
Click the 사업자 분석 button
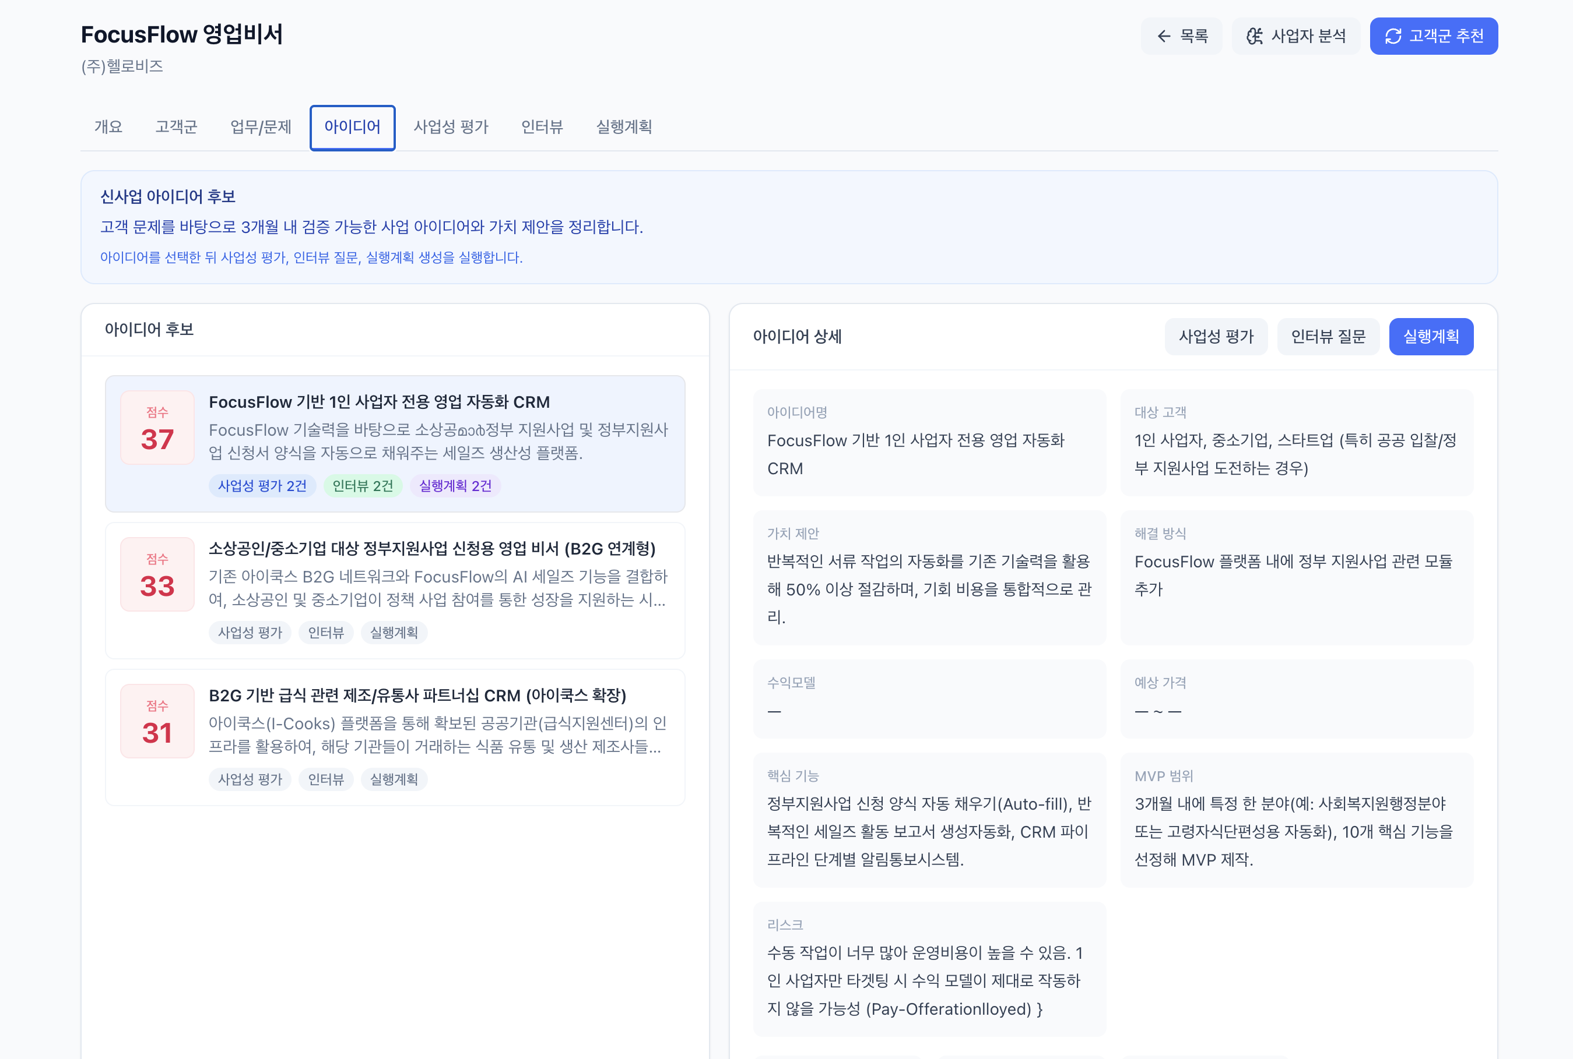1296,37
